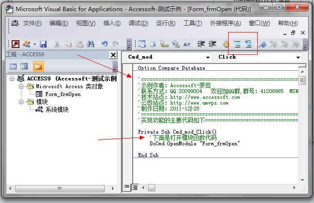Open the 编辑(E) menu

(x=59, y=23)
